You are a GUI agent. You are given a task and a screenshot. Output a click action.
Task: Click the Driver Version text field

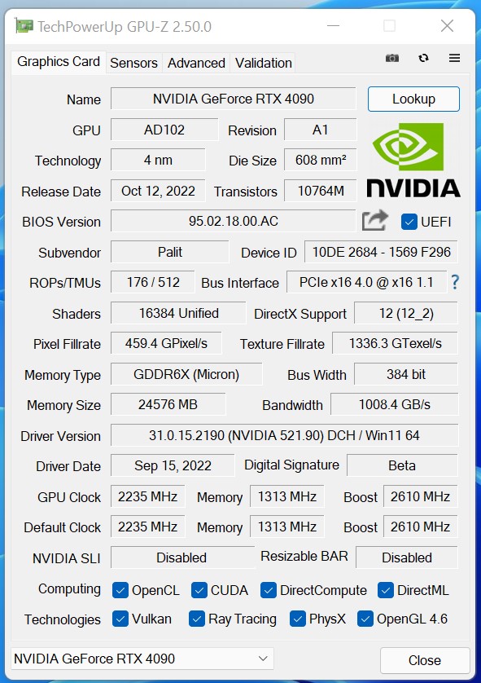tap(284, 435)
